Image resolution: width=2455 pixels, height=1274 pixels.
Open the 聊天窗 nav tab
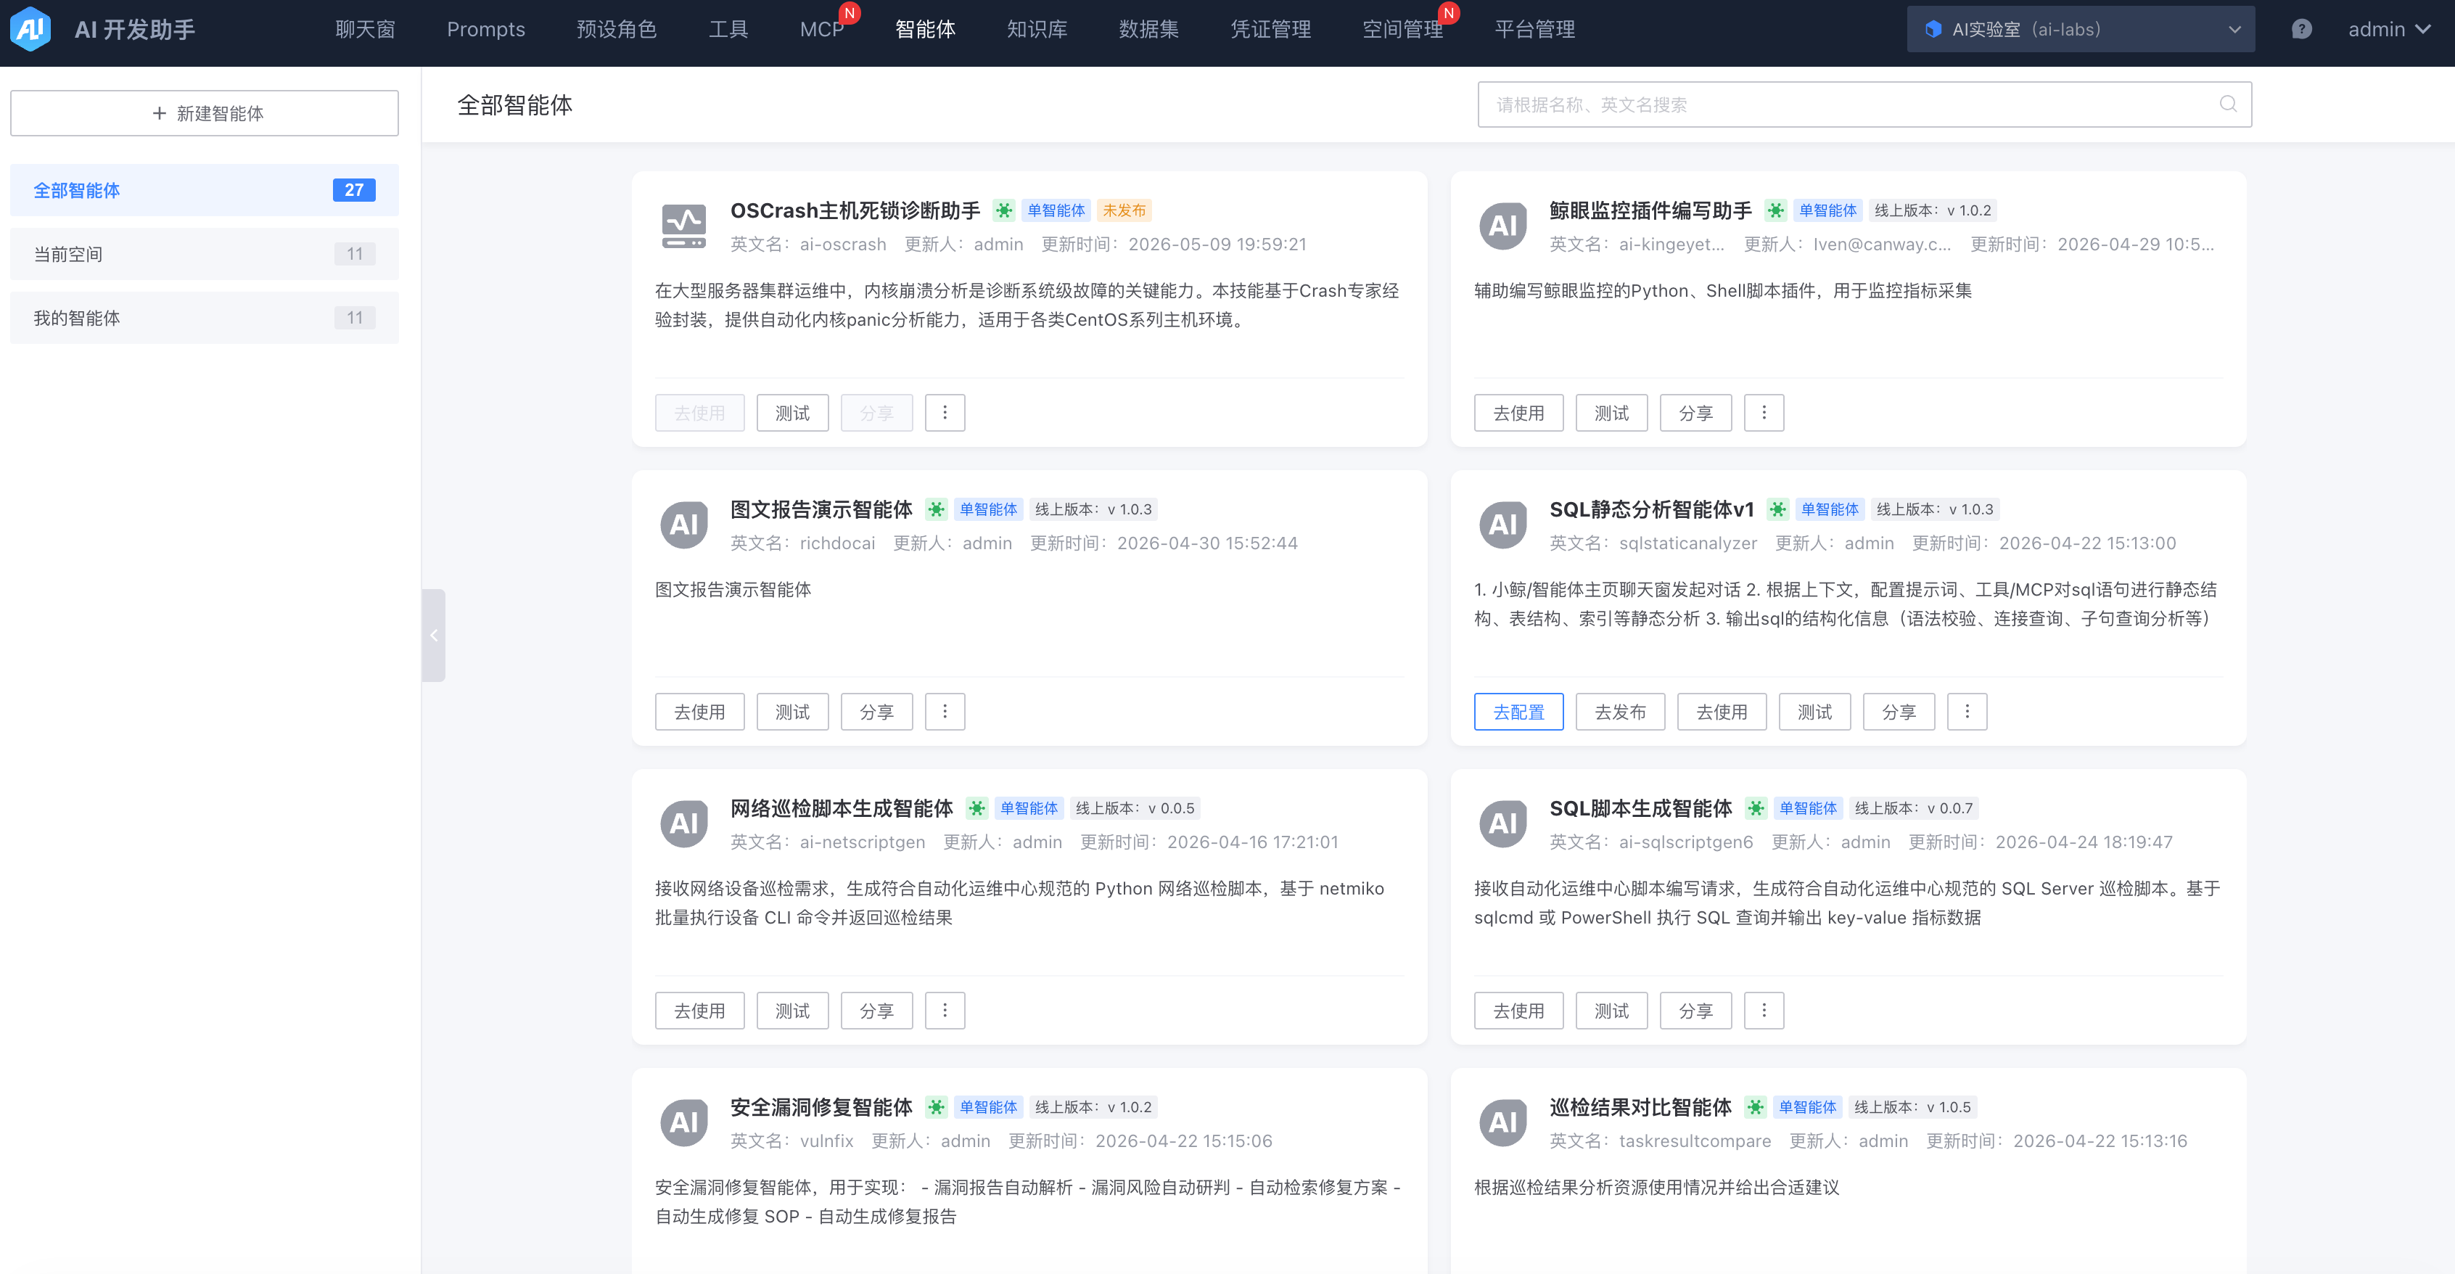[x=365, y=30]
